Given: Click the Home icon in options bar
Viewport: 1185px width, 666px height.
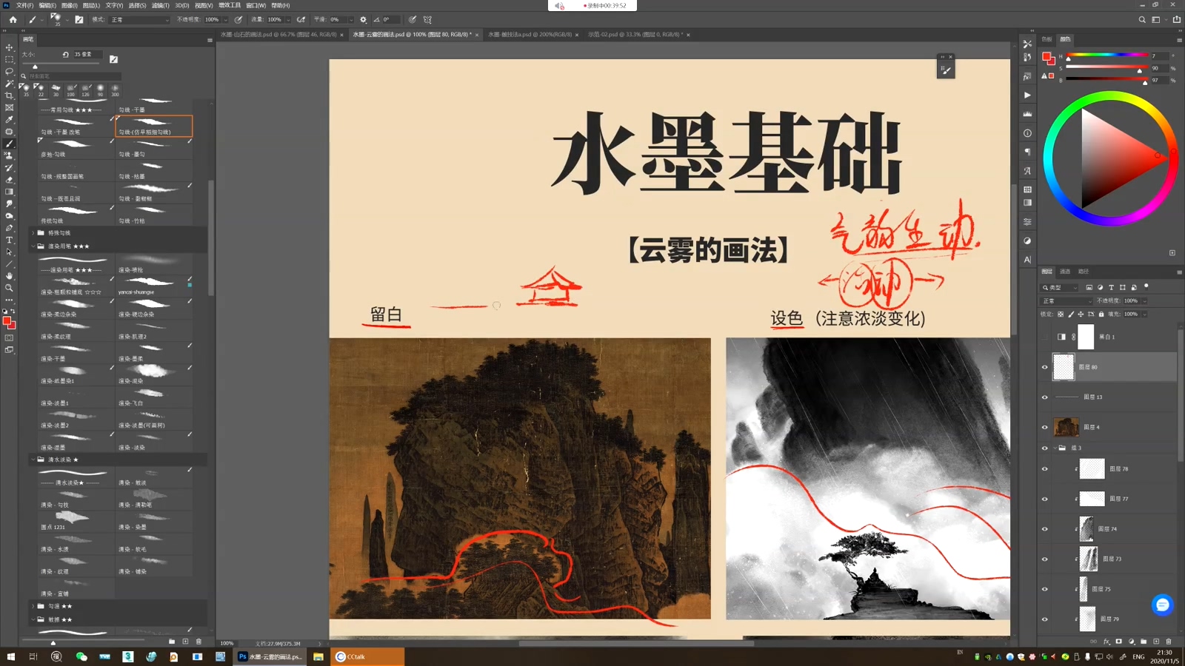Looking at the screenshot, I should pyautogui.click(x=13, y=20).
